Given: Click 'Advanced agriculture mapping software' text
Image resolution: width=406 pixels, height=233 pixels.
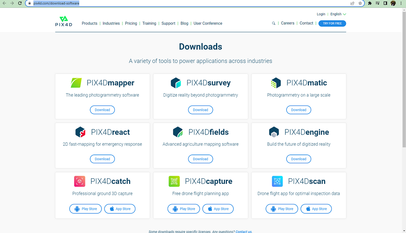Looking at the screenshot, I should pos(201,144).
